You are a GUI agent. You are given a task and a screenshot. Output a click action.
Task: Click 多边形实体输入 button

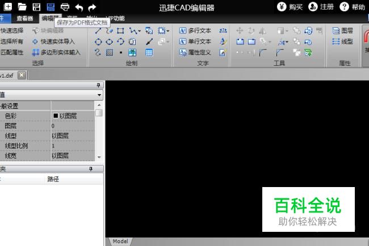[56, 52]
